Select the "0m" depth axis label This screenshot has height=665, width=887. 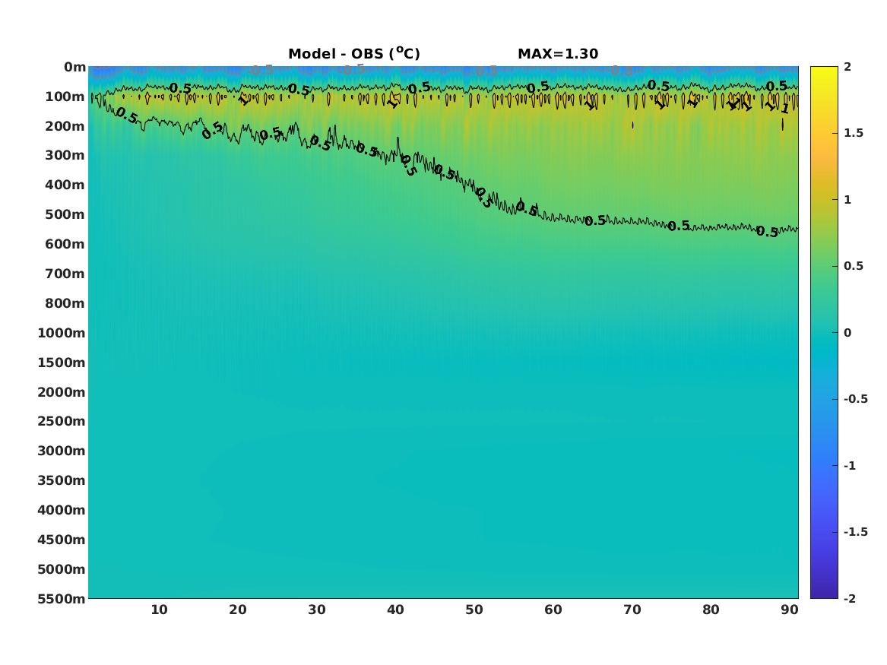[x=74, y=68]
